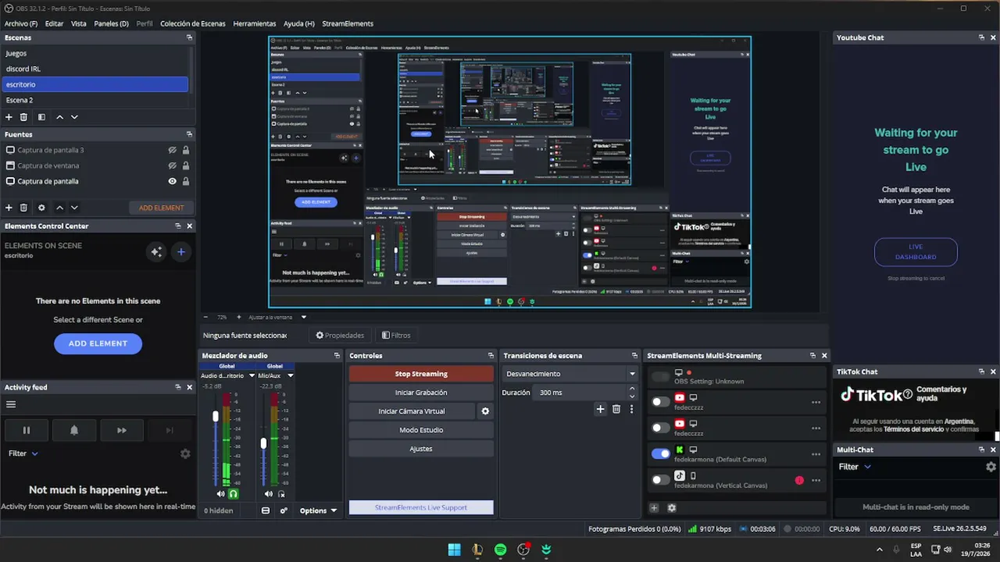Open options for fedekarmona (Default Canvas) destination
Screen dimensions: 1000x562
coord(816,454)
